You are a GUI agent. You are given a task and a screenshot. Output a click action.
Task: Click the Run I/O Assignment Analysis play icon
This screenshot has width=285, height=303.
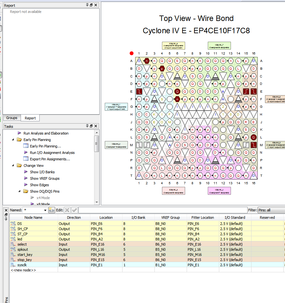pyautogui.click(x=26, y=153)
